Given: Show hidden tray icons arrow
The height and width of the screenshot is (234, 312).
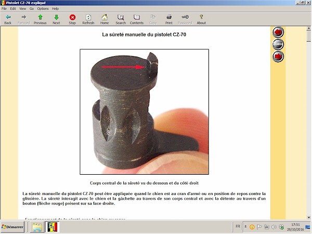Looking at the screenshot, I should [245, 227].
